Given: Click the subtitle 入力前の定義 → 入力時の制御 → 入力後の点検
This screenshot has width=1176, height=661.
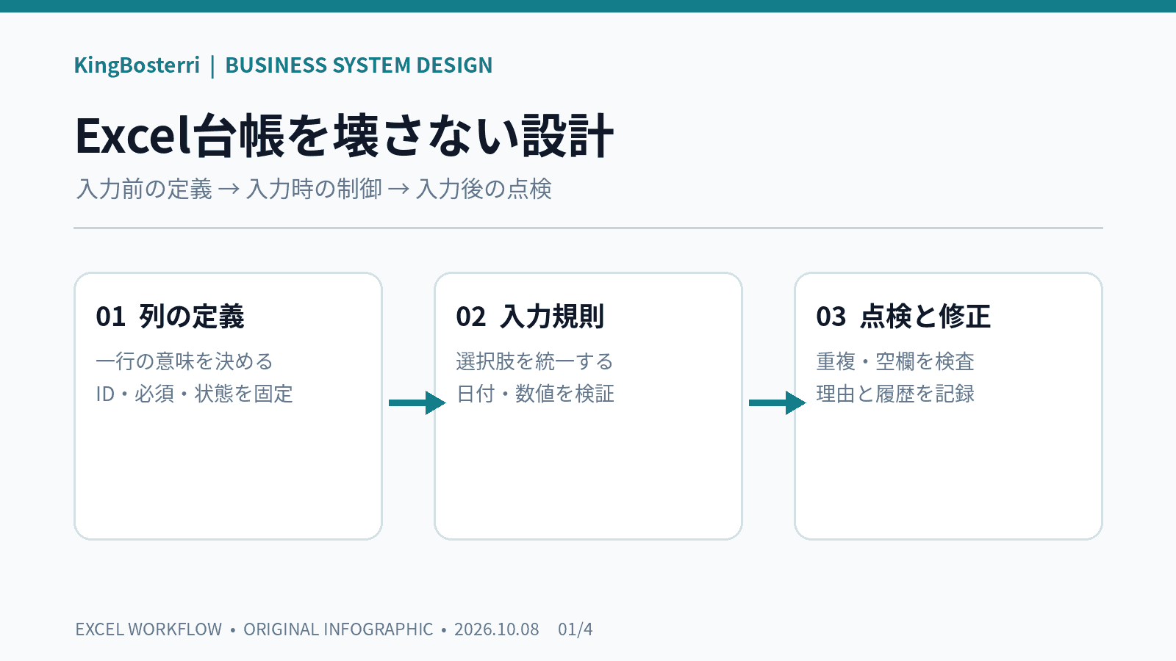Looking at the screenshot, I should click(314, 189).
